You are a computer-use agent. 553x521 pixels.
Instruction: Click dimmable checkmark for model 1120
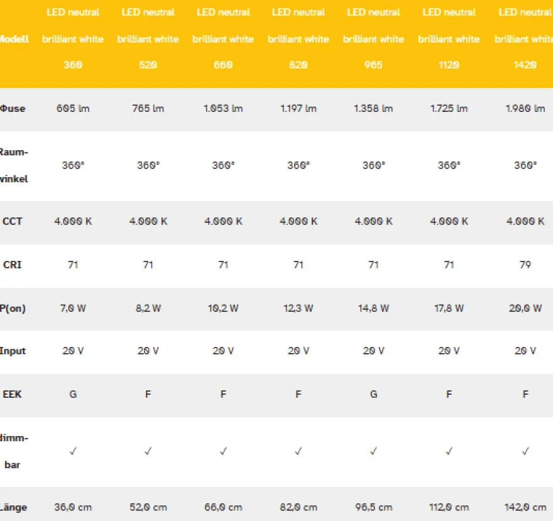tap(449, 451)
